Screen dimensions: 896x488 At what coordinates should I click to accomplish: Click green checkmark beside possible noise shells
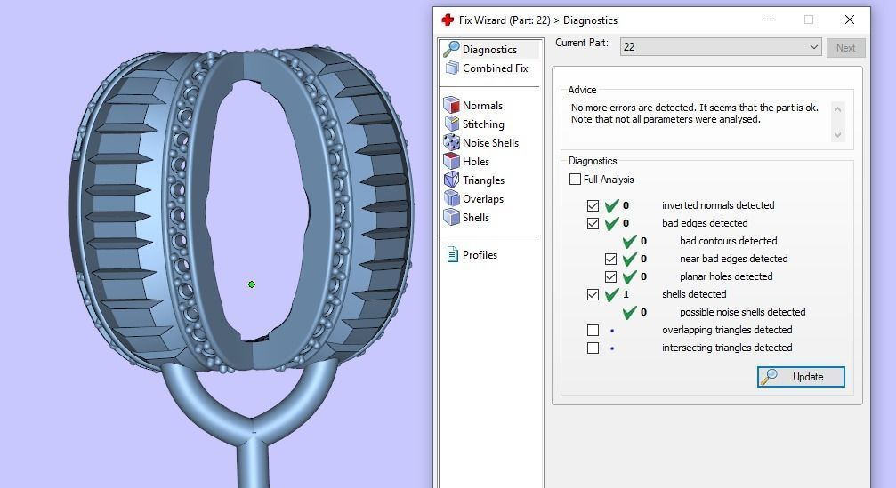coord(629,312)
